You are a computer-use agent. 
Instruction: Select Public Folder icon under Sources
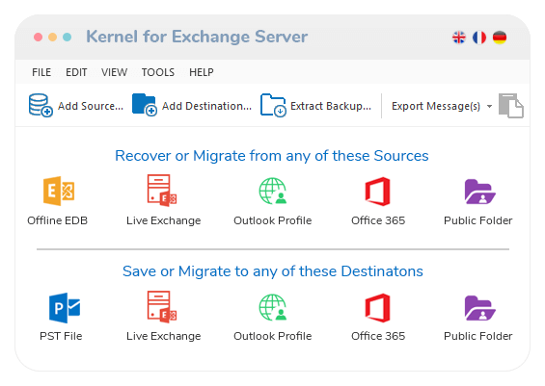tap(479, 192)
